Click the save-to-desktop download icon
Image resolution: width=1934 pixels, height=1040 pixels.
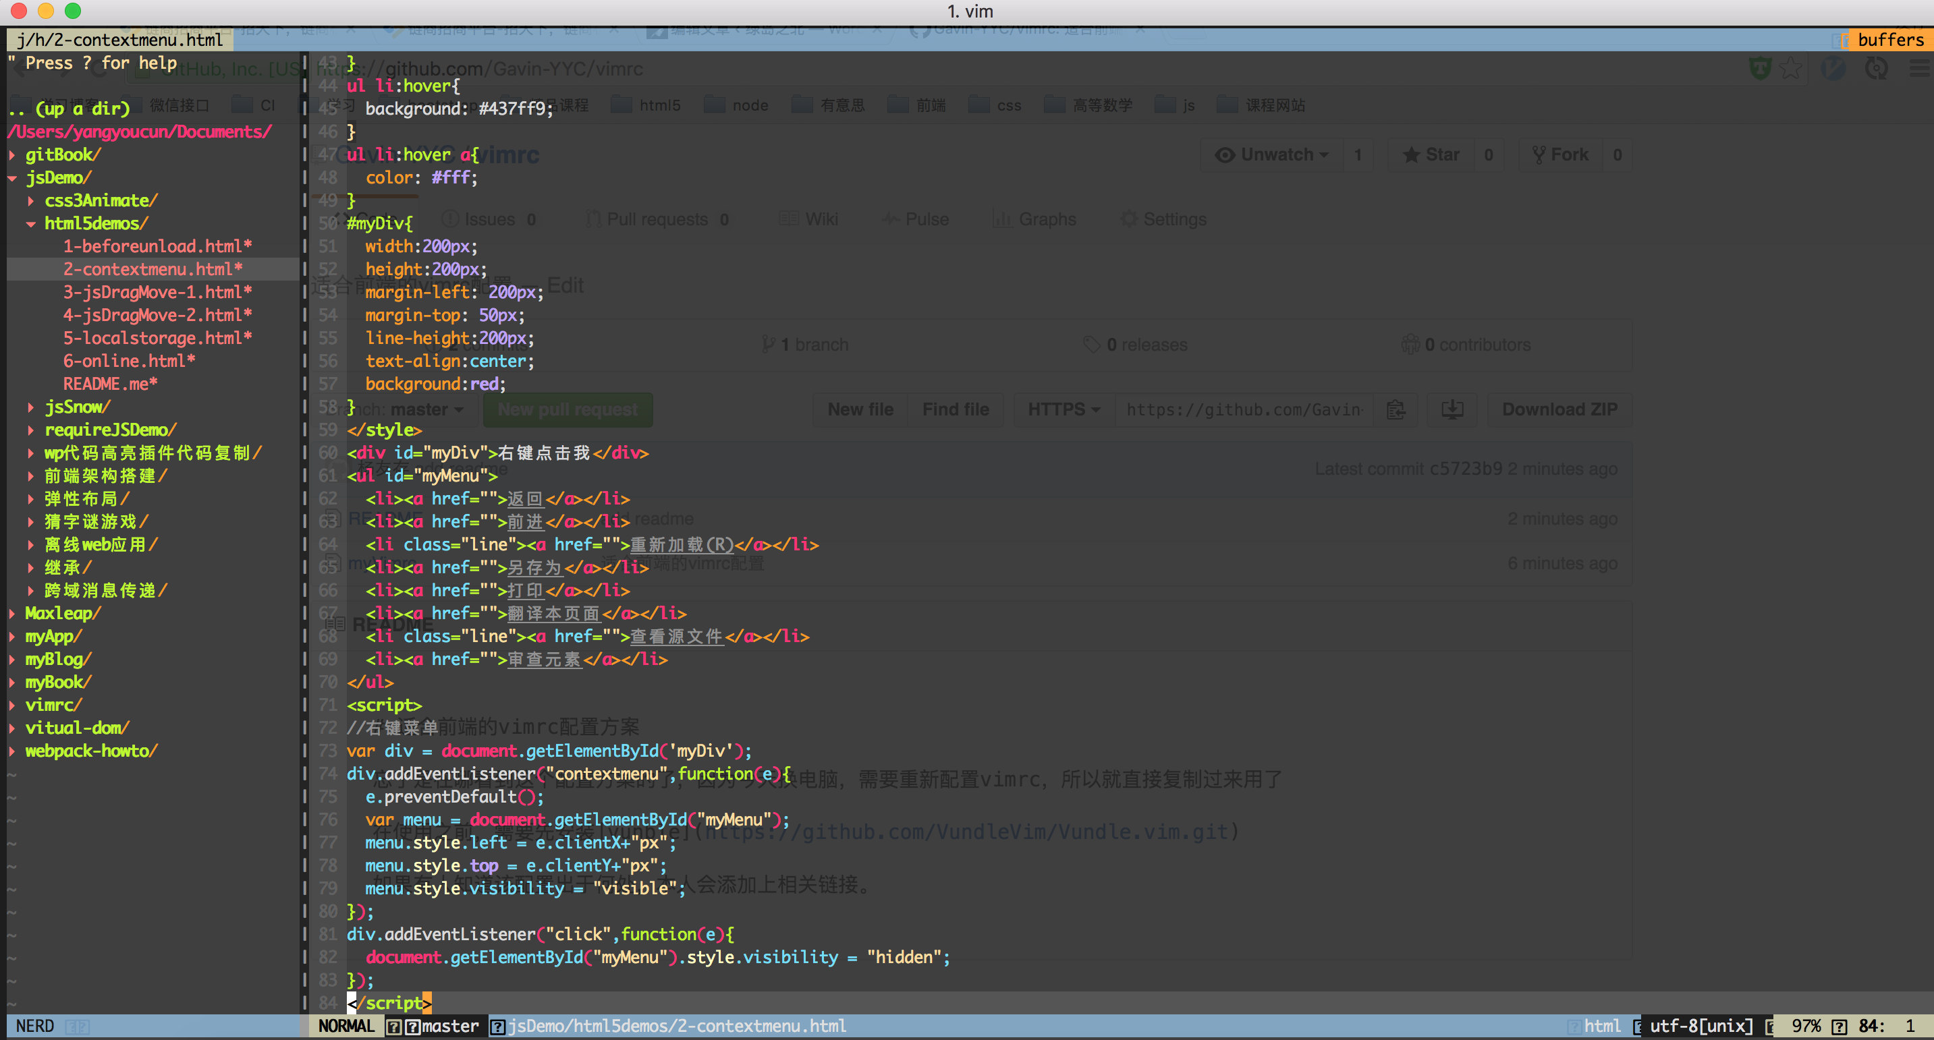pos(1452,409)
